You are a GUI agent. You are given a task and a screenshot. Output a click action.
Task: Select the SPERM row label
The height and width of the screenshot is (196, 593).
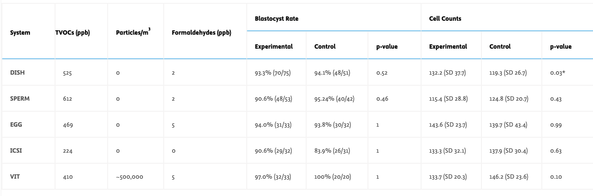[x=19, y=99]
